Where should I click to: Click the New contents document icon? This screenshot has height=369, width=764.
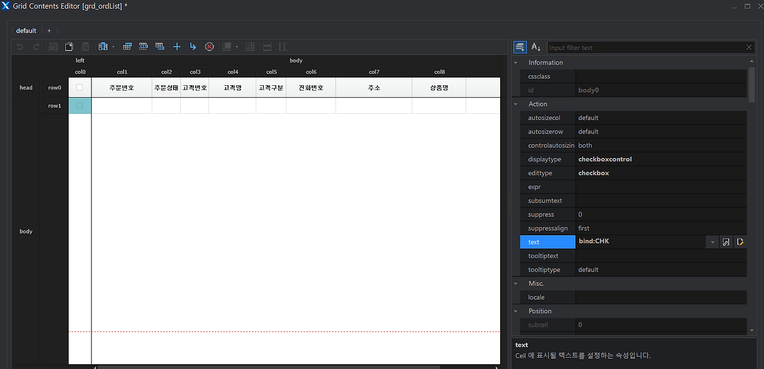pos(69,46)
